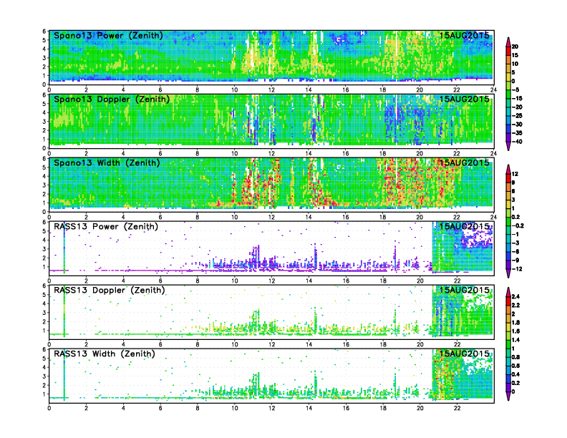
Task: Click the red segment of the power colorbar
Action: (x=508, y=51)
